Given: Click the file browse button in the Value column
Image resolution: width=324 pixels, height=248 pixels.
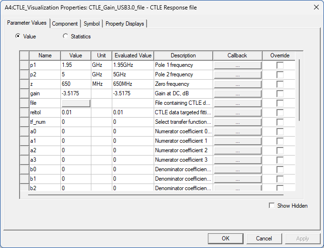Looking at the screenshot, I should click(76, 103).
